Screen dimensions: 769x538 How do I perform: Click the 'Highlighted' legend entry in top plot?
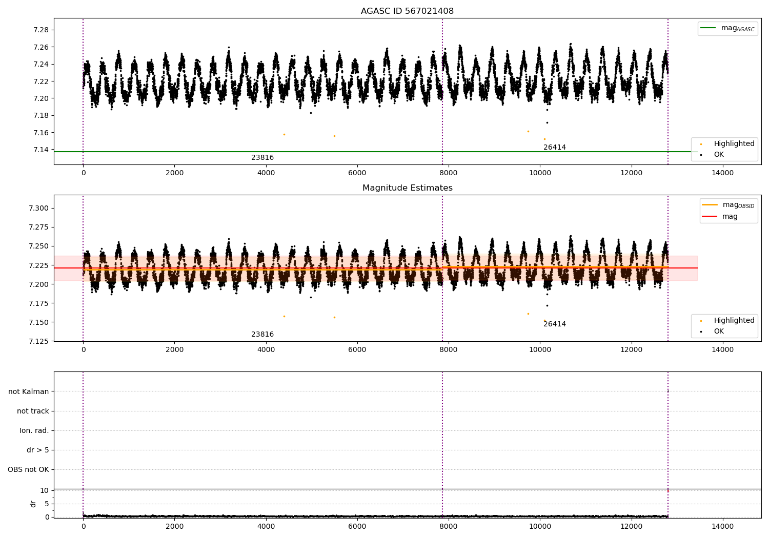point(727,144)
